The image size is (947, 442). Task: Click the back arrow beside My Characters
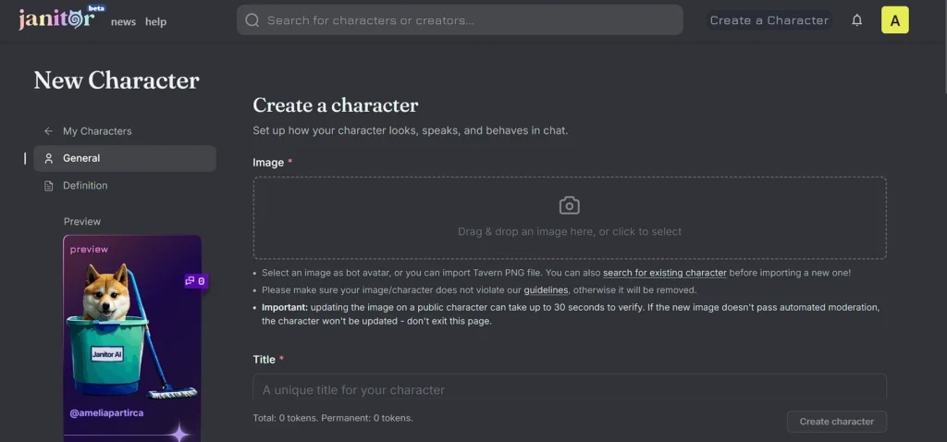[48, 131]
